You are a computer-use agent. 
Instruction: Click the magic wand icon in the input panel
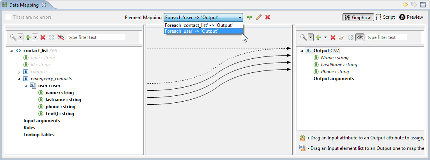click(x=13, y=37)
